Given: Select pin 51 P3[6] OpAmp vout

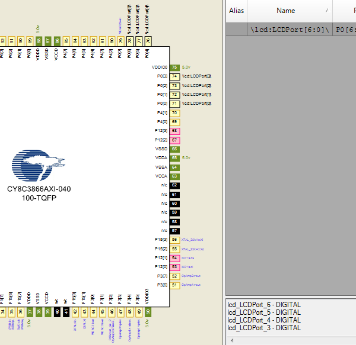Looking at the screenshot, I should tap(174, 285).
